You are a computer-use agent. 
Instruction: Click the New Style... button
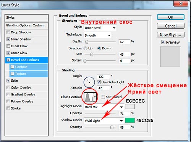171,35
